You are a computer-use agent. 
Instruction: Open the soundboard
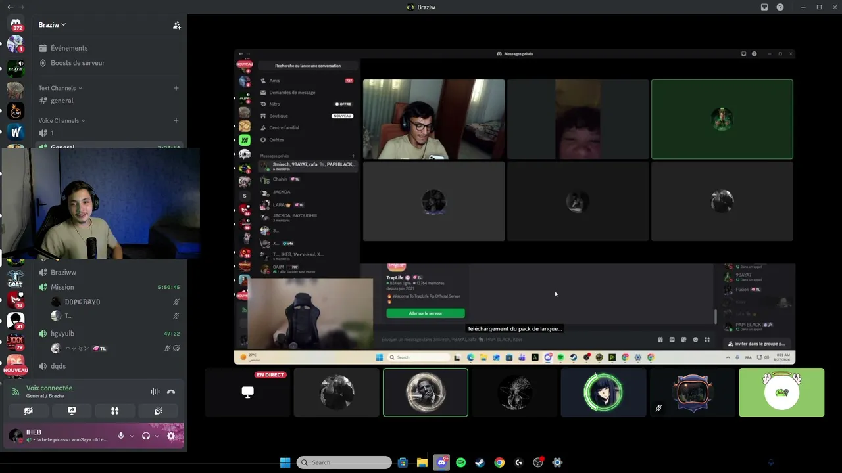pyautogui.click(x=158, y=411)
